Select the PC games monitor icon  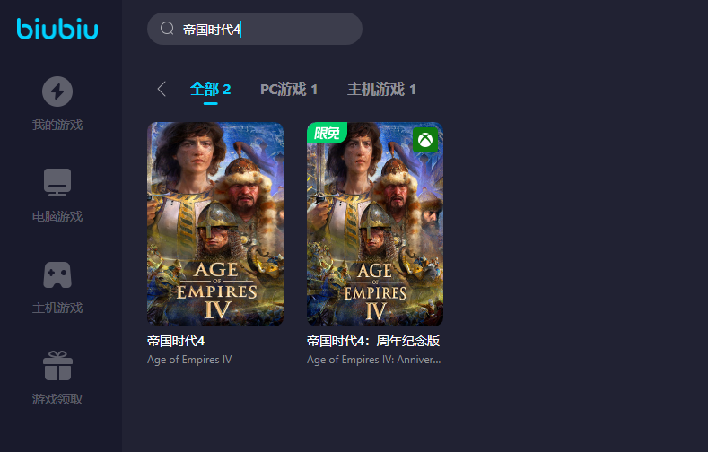point(57,182)
